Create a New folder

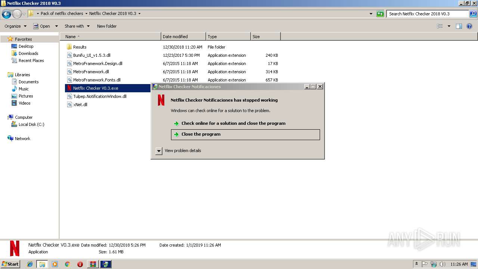(107, 26)
